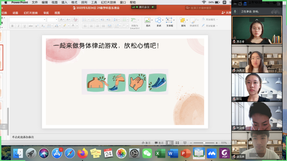Search in presentation field

point(207,8)
